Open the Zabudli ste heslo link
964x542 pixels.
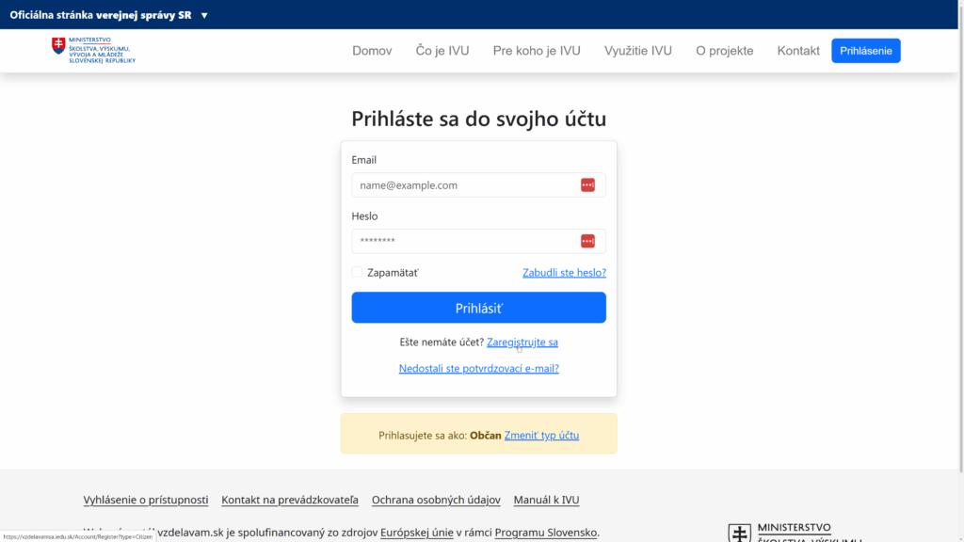pos(564,272)
